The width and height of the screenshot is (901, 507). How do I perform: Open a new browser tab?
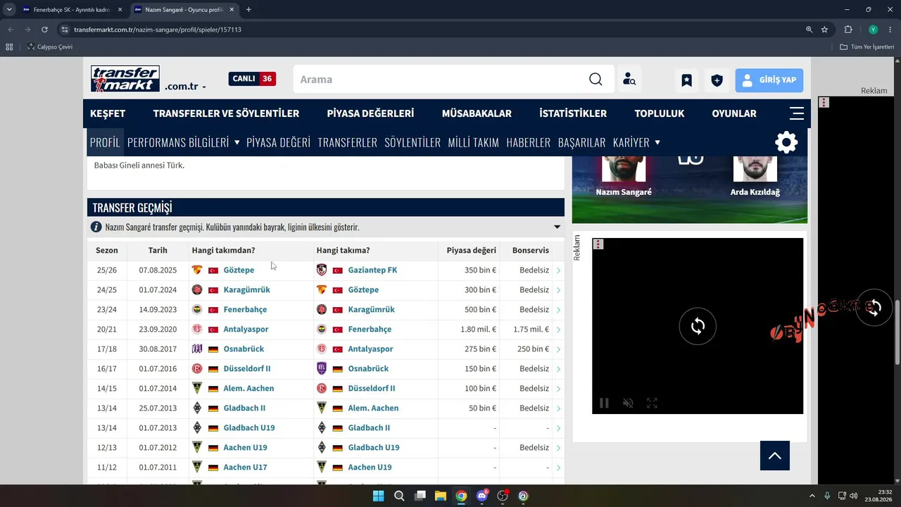248,10
